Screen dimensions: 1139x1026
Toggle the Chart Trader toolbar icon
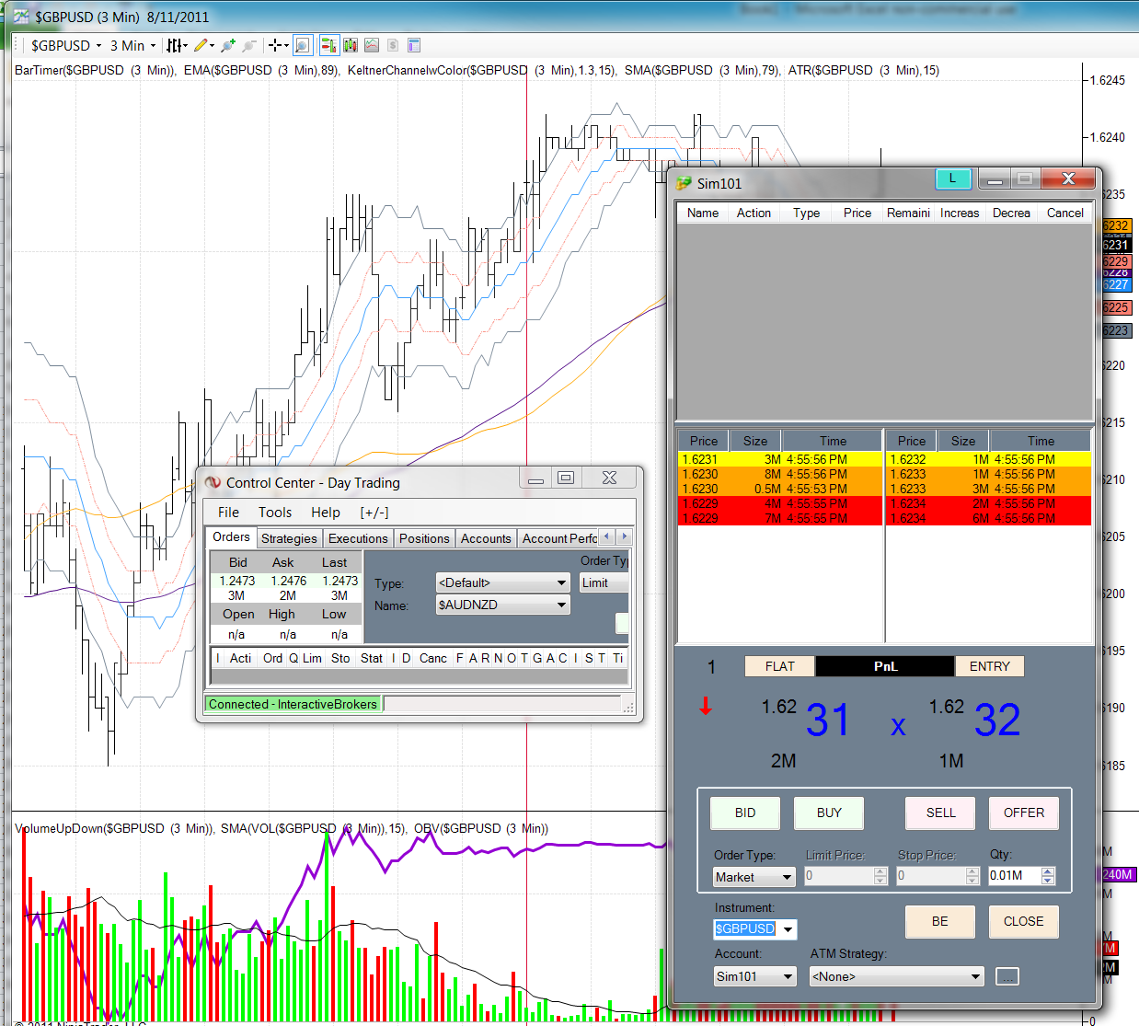pos(328,45)
